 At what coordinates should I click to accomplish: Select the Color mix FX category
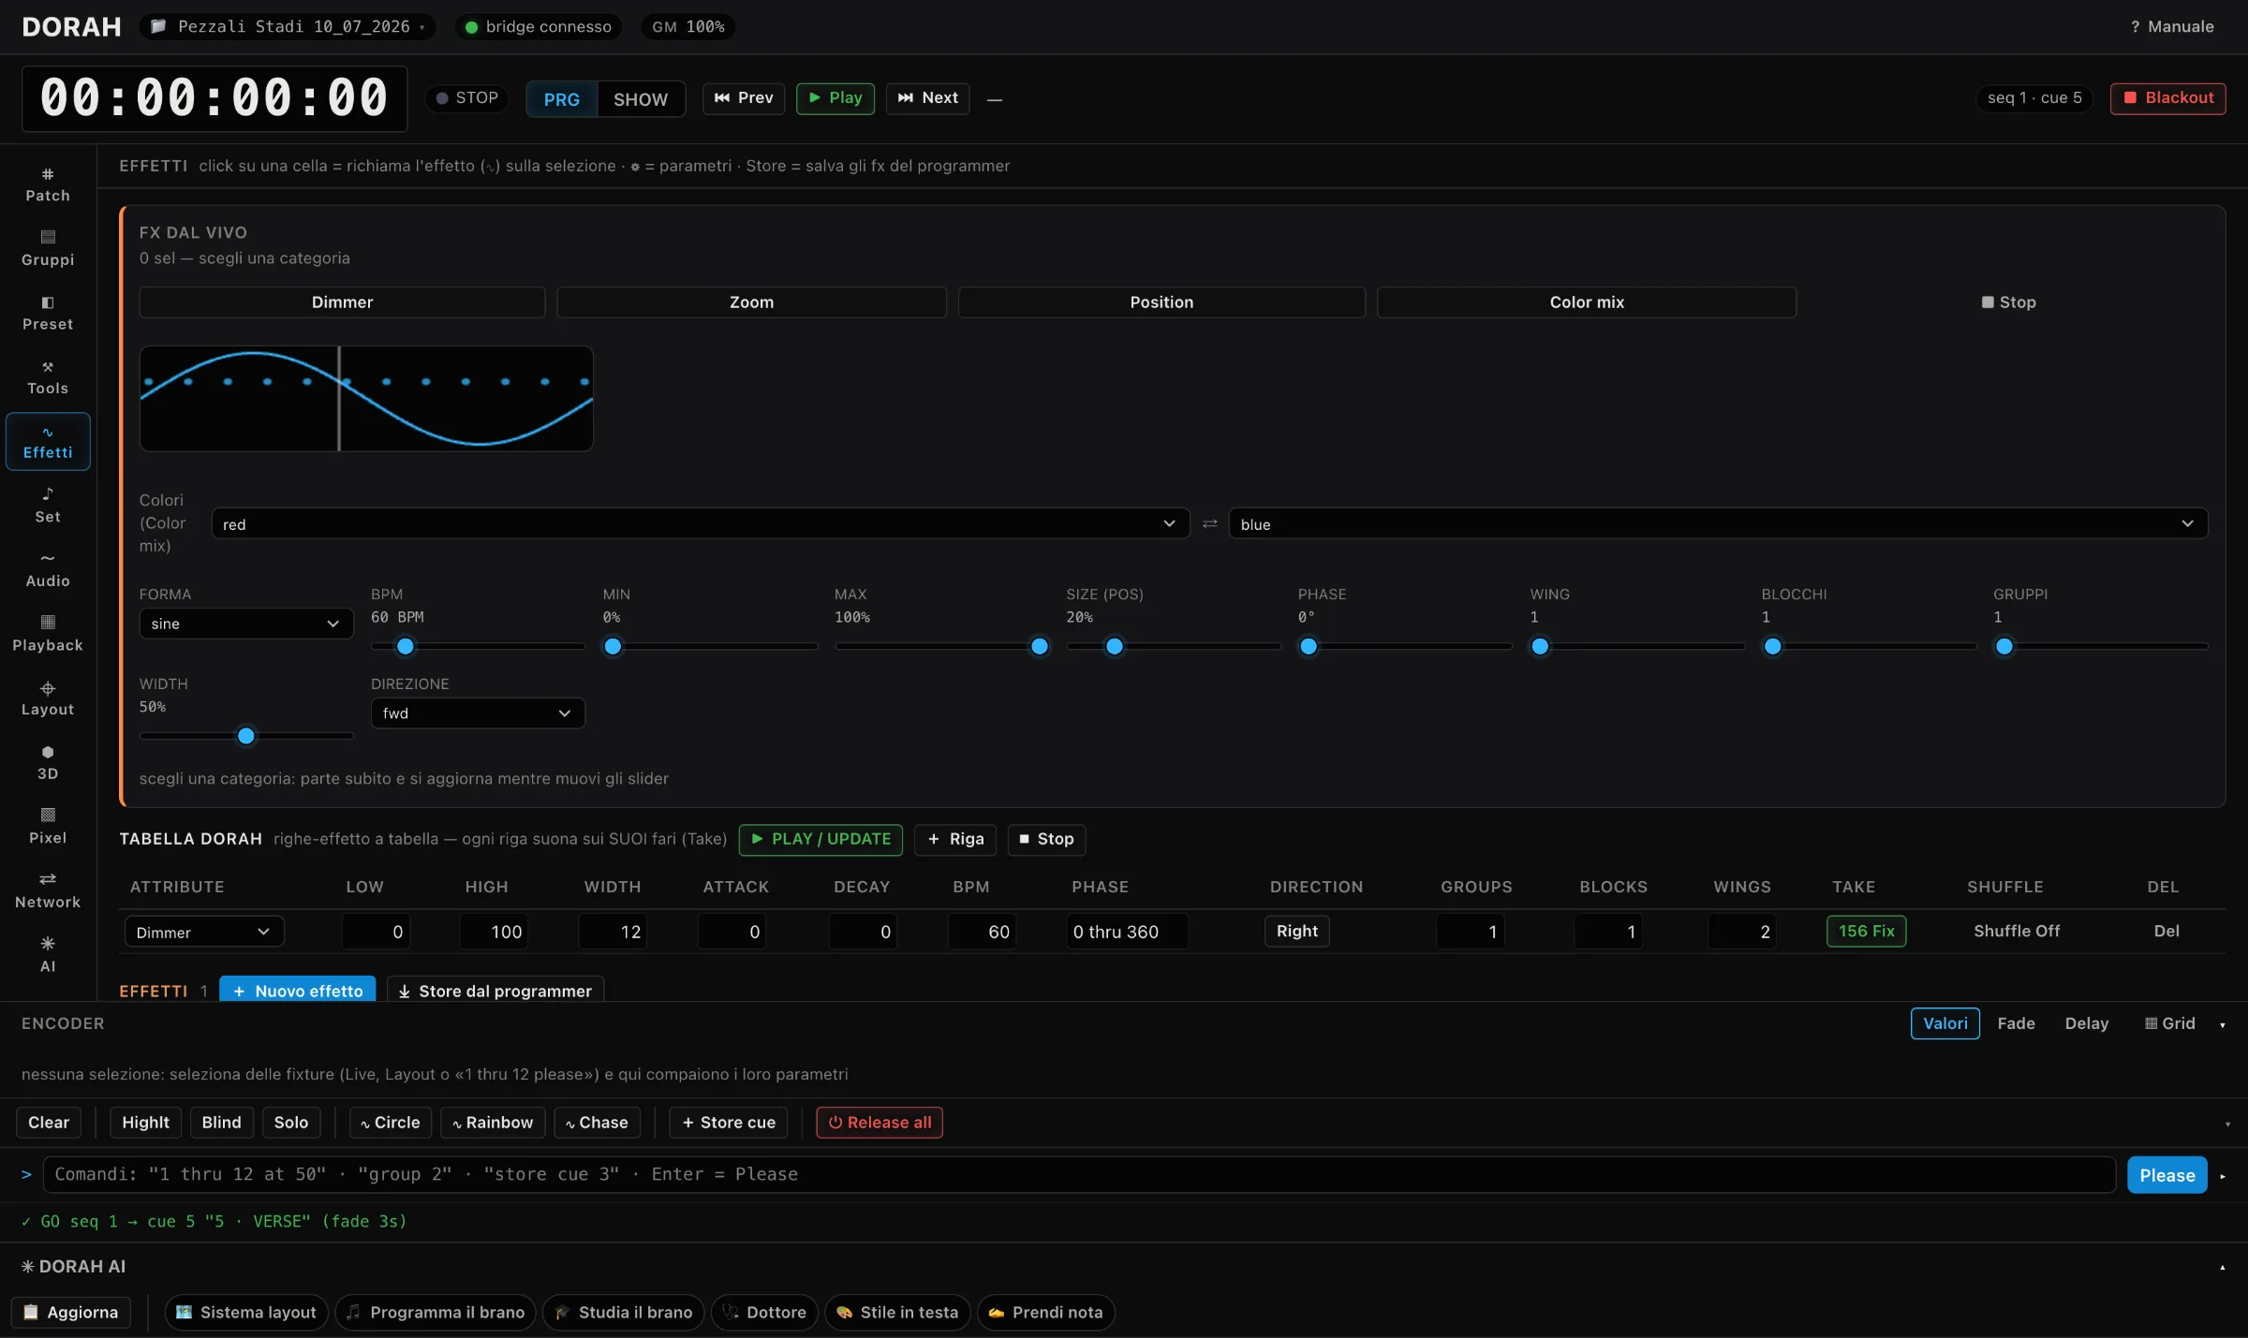(1587, 301)
